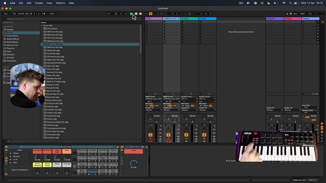Click the Level knob in chain device

coord(133,163)
